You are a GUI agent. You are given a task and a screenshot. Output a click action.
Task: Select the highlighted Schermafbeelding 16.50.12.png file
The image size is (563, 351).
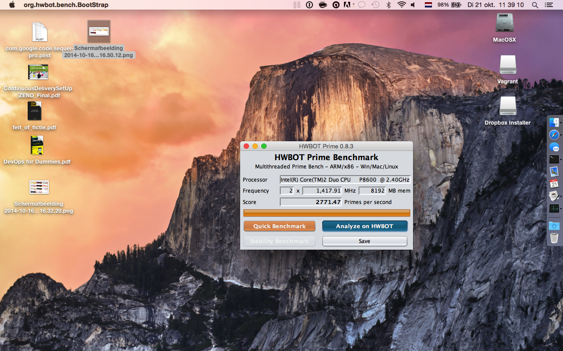99,32
